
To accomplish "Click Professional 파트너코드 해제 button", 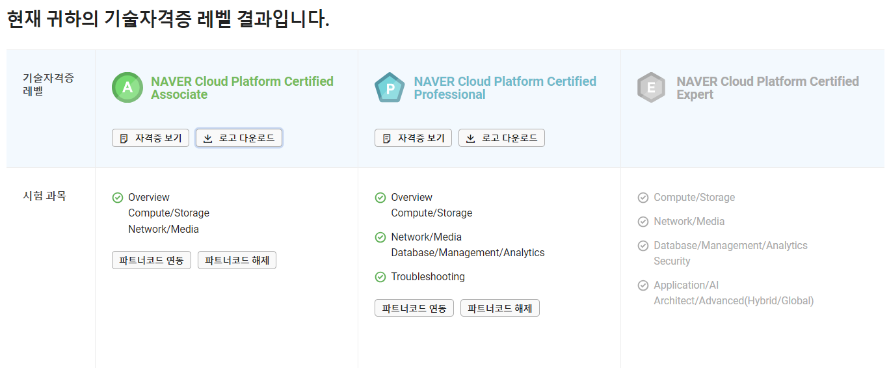I will [500, 308].
